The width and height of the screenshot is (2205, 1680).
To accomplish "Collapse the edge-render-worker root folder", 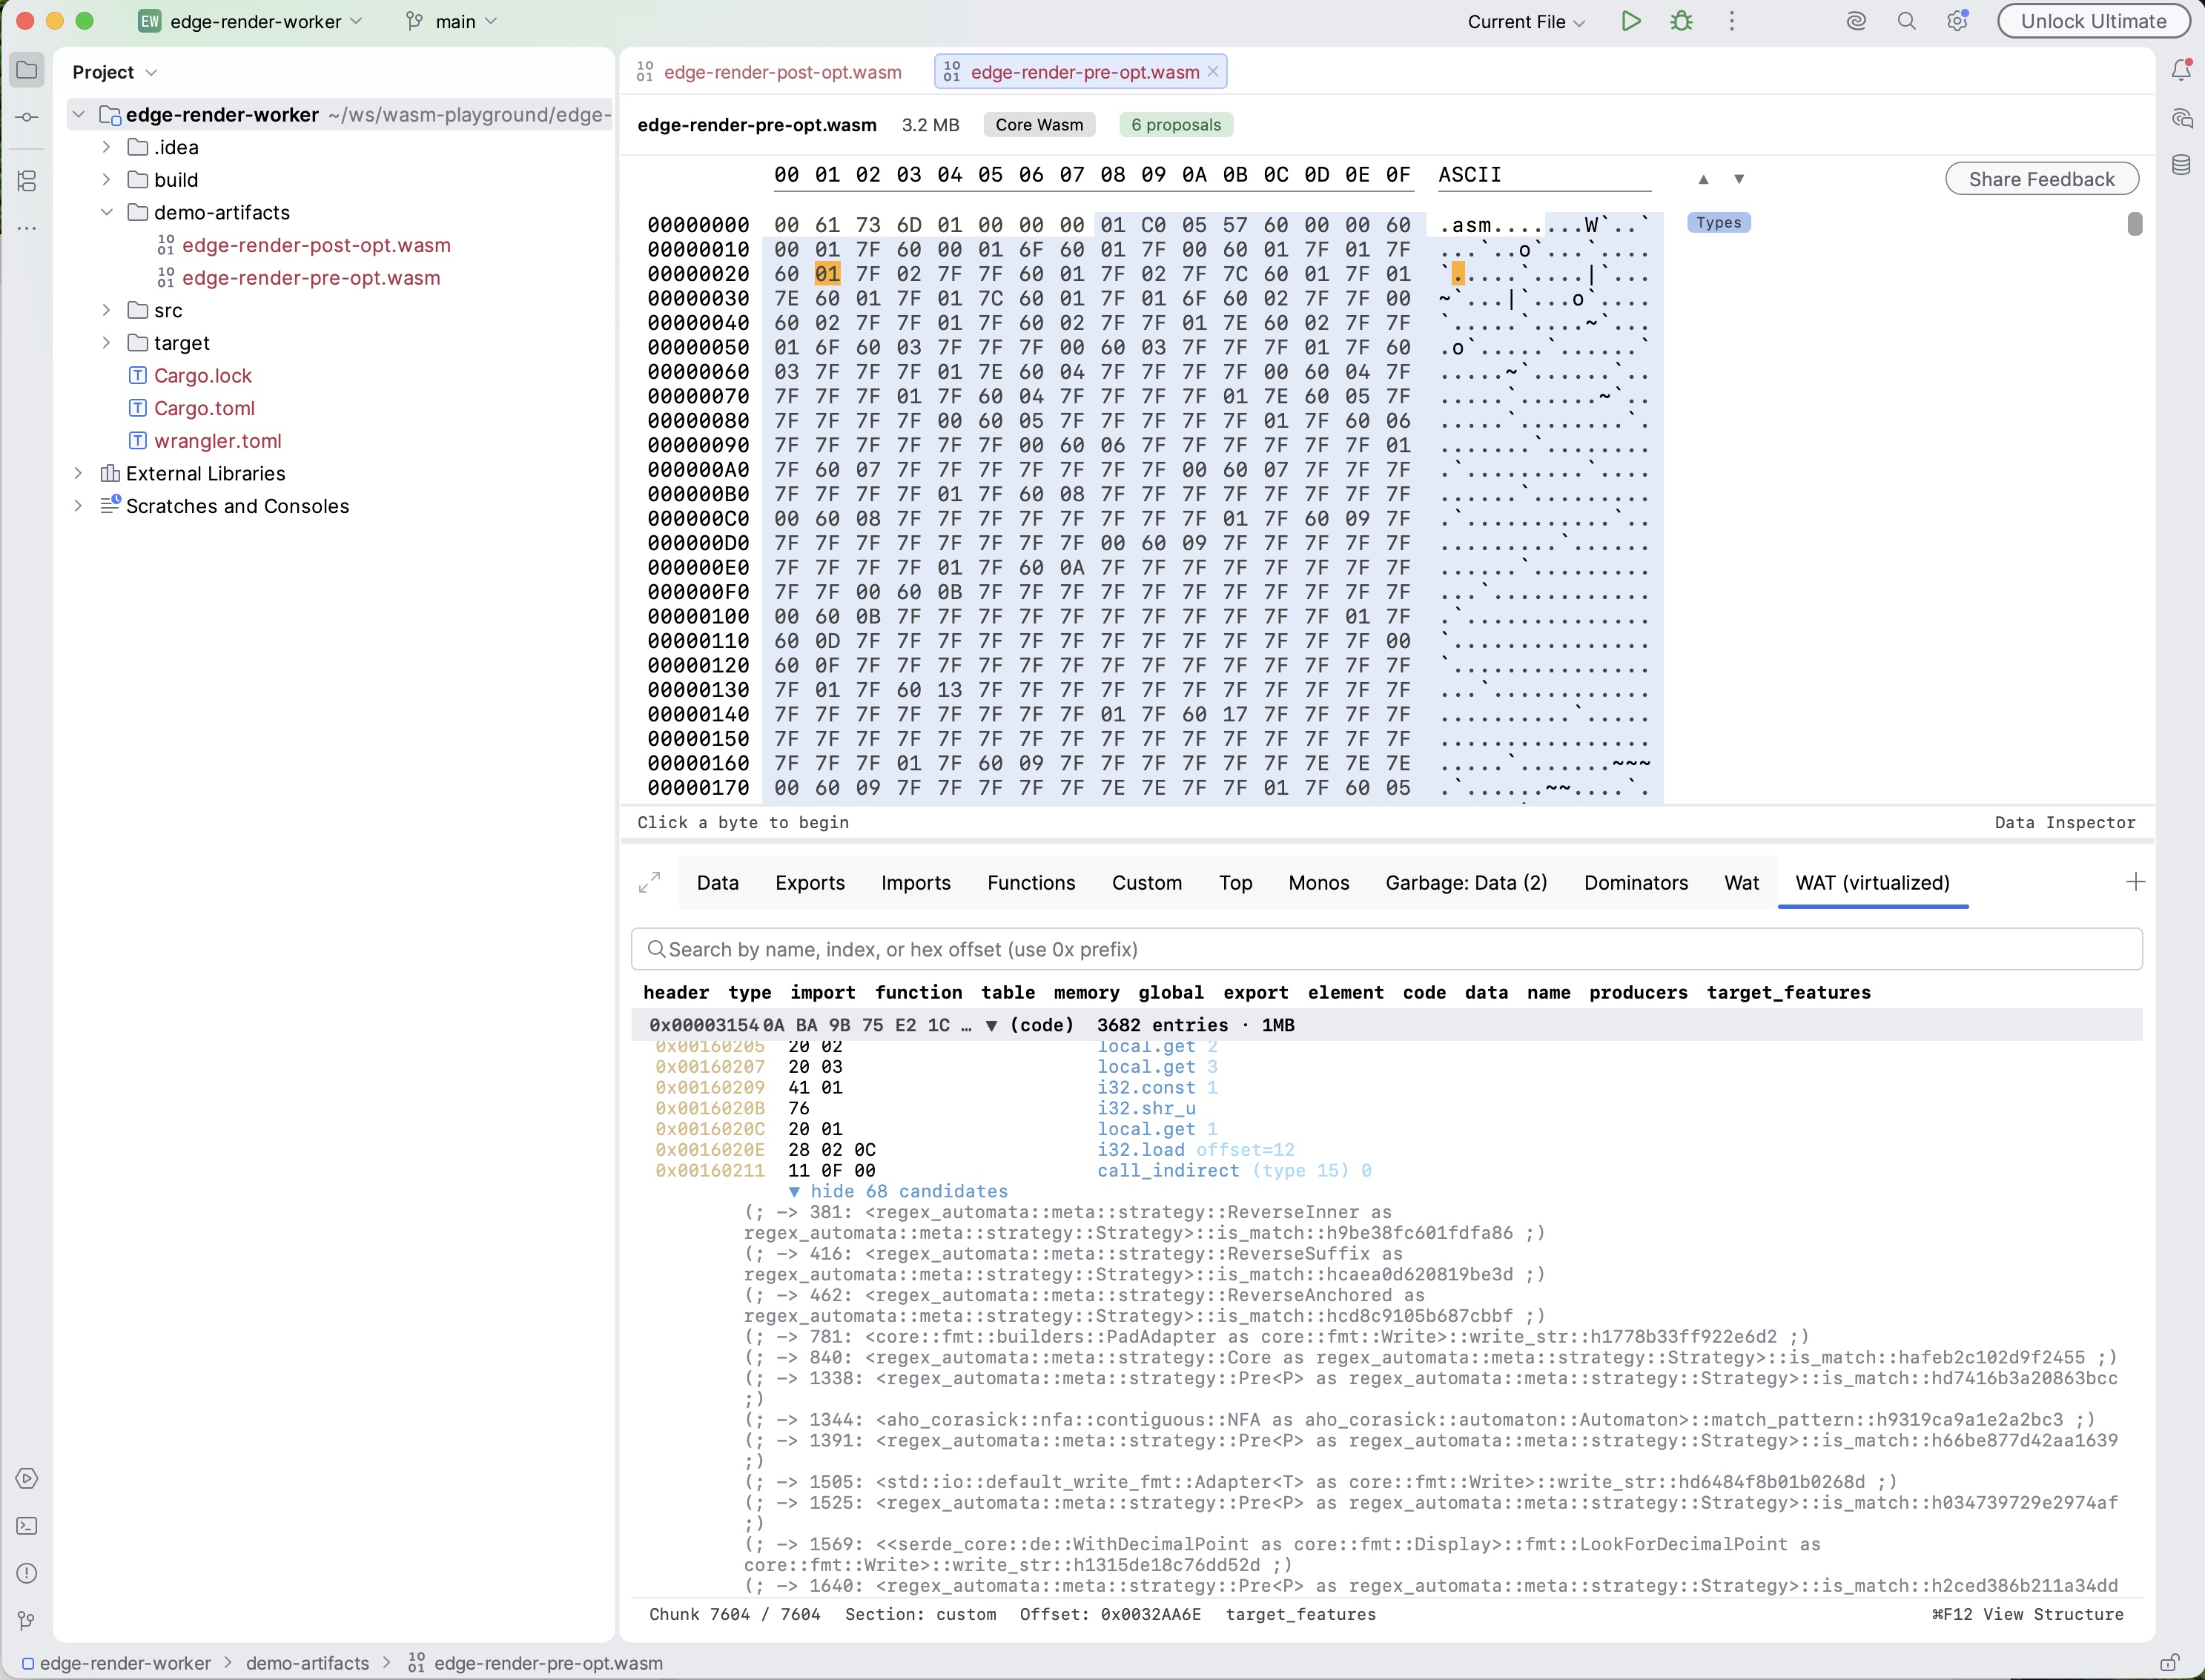I will (79, 115).
